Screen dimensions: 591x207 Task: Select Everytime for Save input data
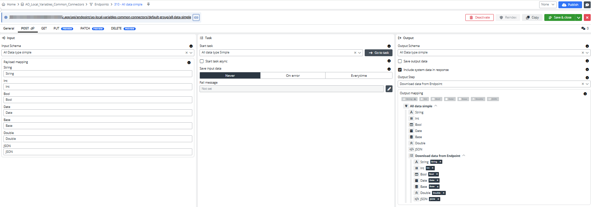coord(359,76)
